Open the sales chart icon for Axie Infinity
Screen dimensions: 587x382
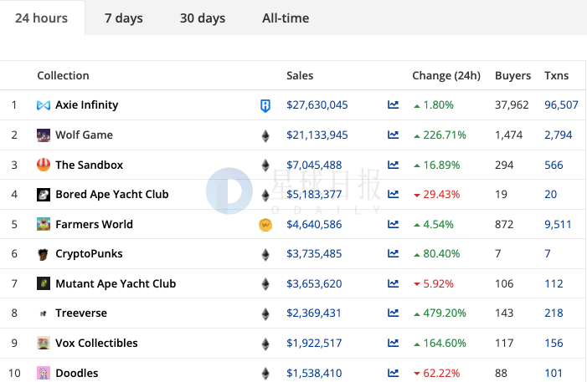393,104
